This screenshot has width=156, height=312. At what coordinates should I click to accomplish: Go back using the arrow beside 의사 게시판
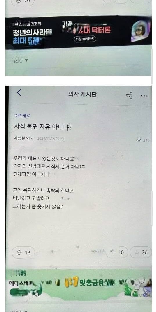(x=19, y=93)
